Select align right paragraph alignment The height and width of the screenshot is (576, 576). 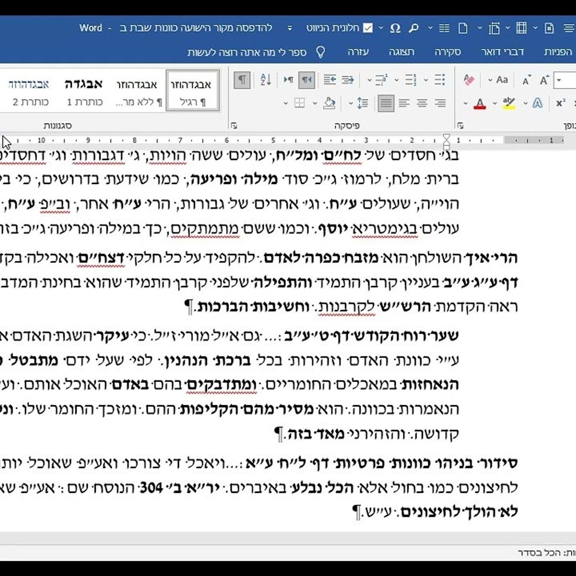click(440, 103)
